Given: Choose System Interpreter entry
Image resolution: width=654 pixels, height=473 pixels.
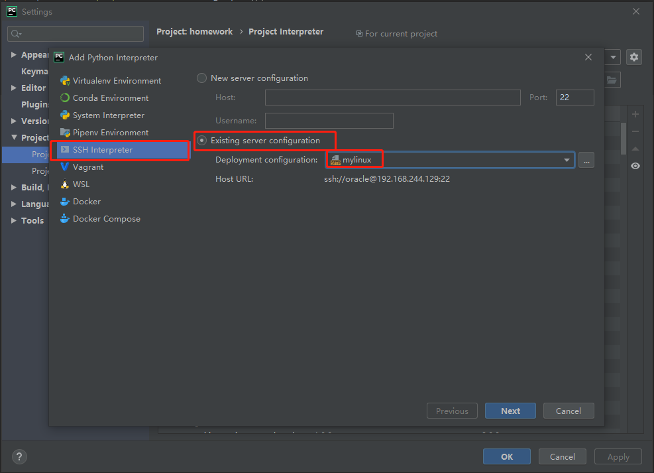Looking at the screenshot, I should pos(109,115).
